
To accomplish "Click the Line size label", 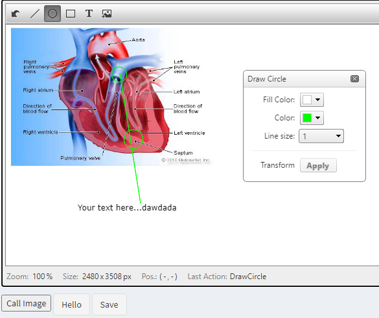I will [x=279, y=136].
